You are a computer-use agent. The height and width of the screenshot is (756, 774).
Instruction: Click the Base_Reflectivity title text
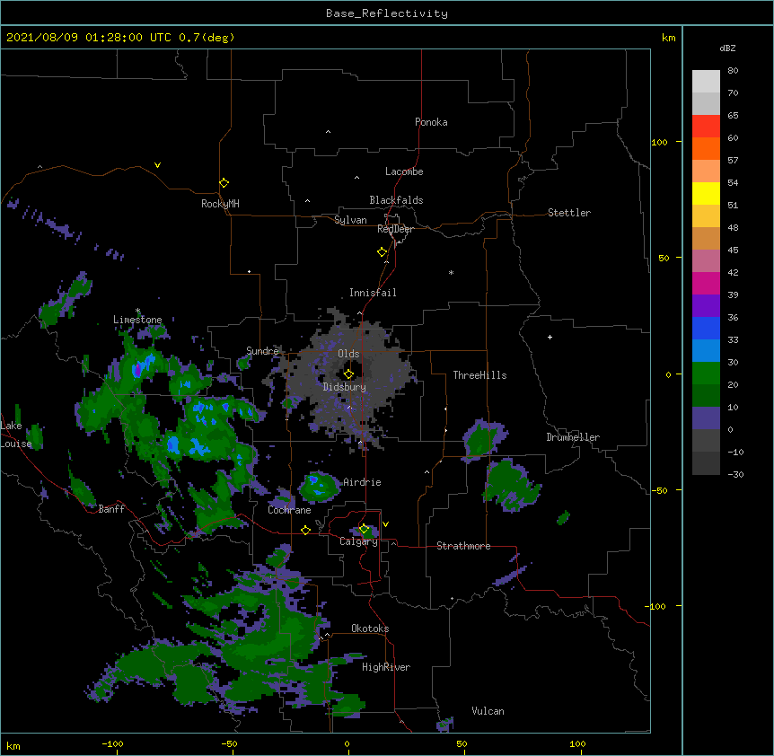(387, 13)
